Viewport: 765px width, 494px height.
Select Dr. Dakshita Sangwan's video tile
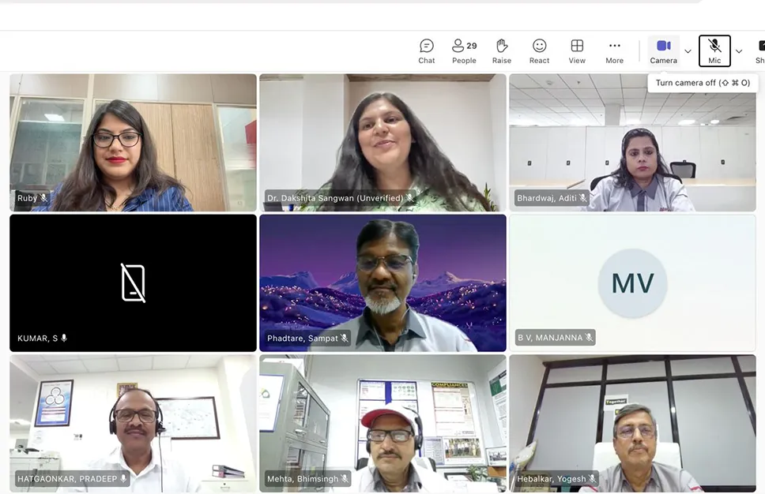pos(382,142)
